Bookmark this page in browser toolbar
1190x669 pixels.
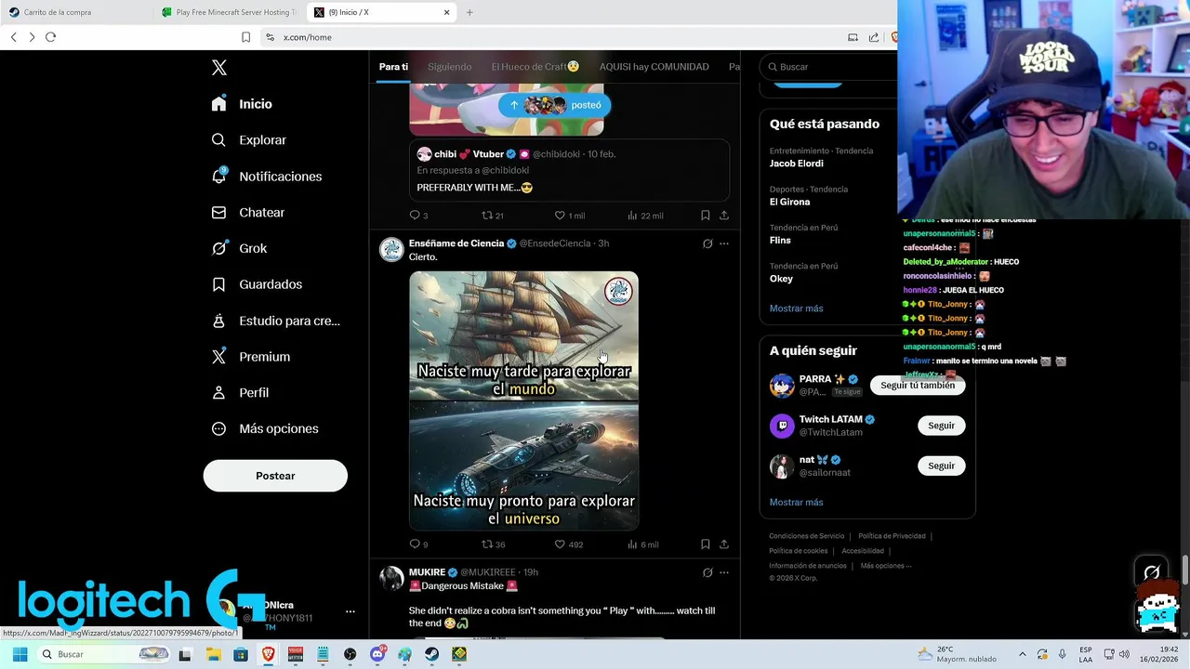[245, 37]
